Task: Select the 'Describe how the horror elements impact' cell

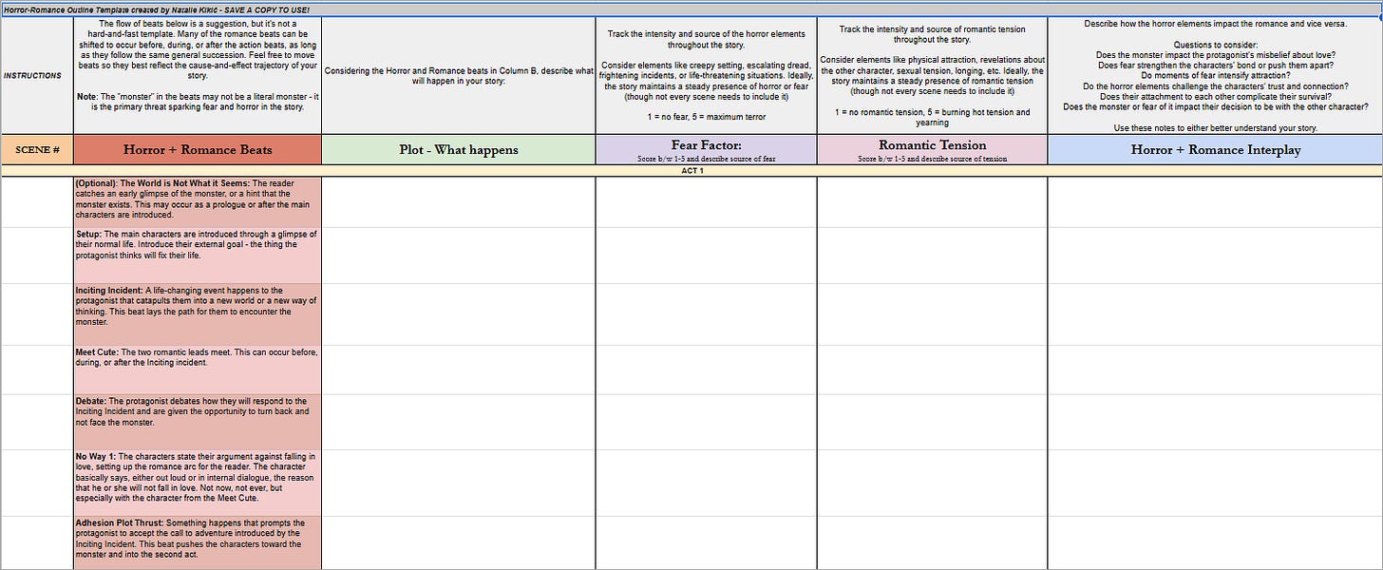Action: [x=1215, y=76]
